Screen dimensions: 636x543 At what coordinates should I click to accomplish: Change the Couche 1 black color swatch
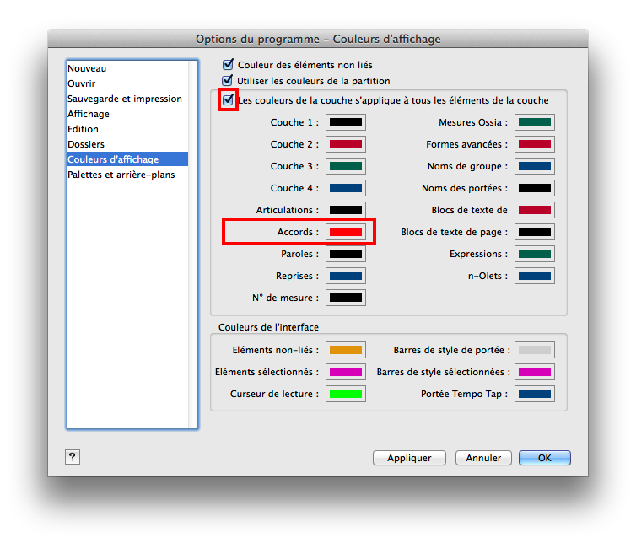(346, 122)
